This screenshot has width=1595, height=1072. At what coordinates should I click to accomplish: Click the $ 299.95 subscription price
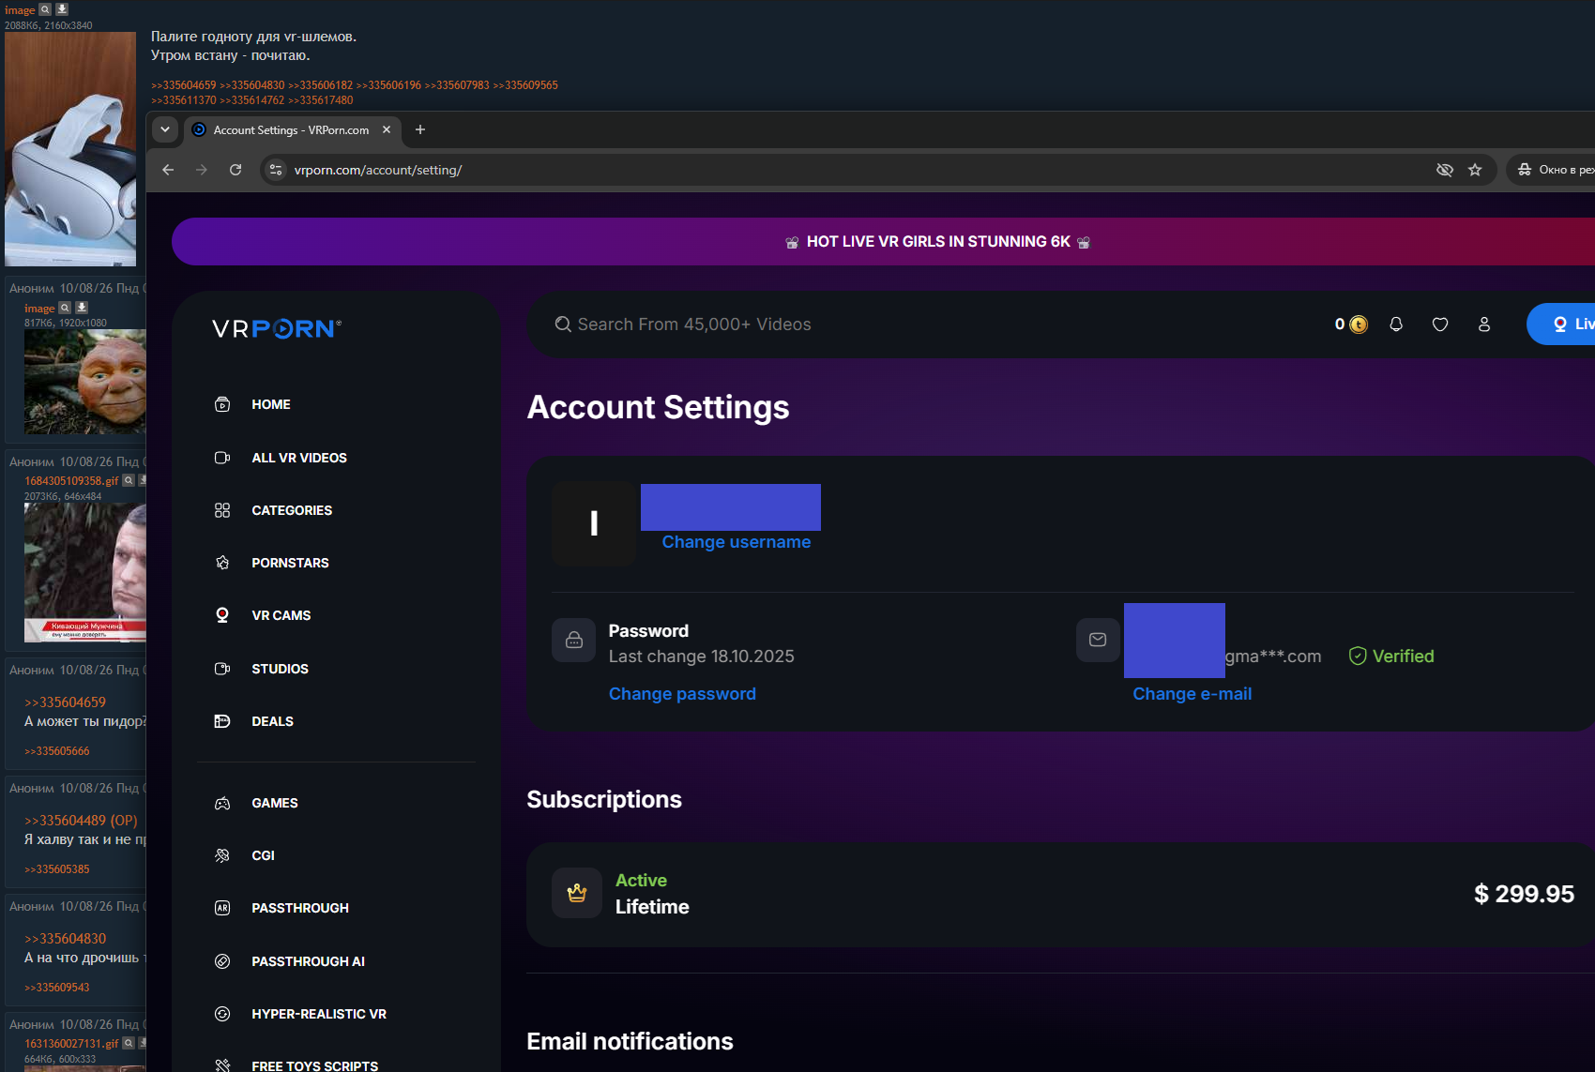(1524, 894)
